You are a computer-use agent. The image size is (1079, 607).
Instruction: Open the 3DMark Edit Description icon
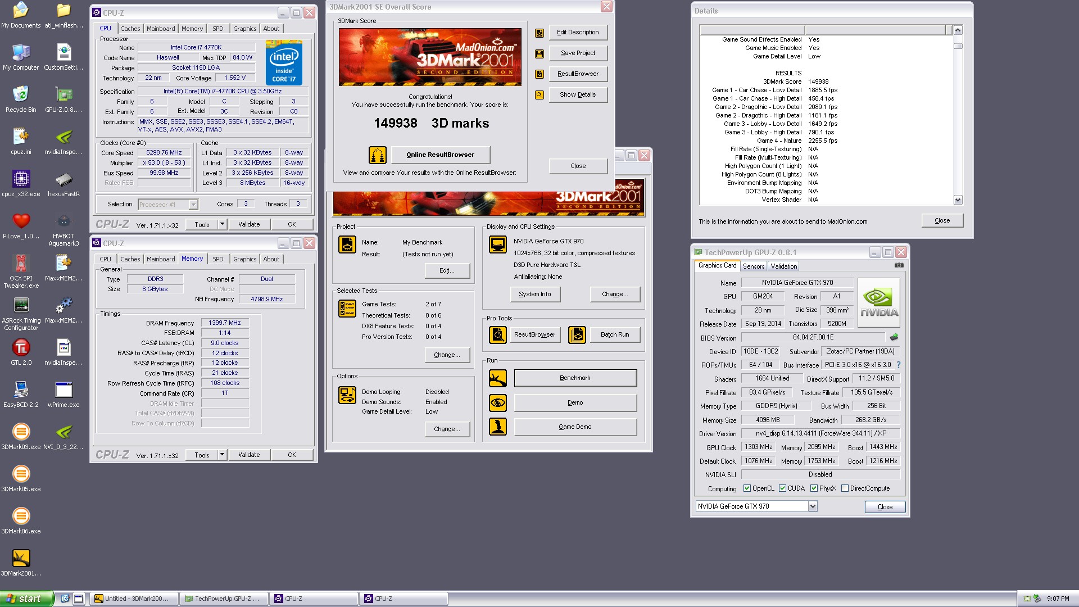pos(539,33)
